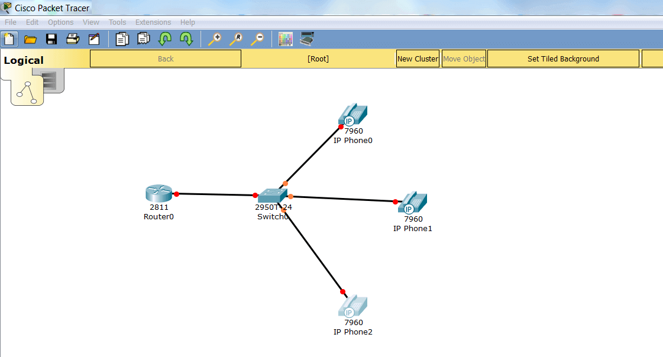Zoom in with the plus magnifier

pos(215,40)
